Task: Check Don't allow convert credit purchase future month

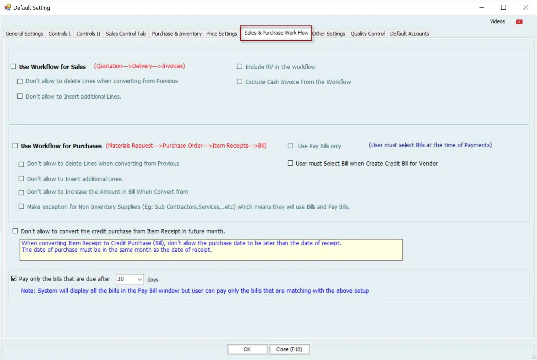Action: click(15, 231)
